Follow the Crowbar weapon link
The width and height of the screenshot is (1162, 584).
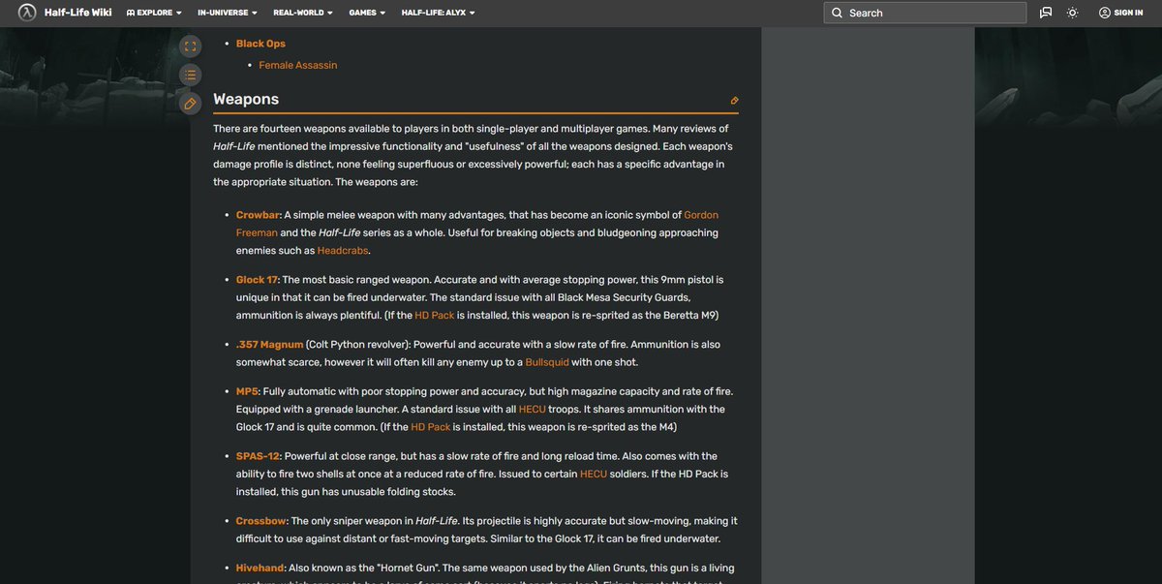click(x=258, y=215)
